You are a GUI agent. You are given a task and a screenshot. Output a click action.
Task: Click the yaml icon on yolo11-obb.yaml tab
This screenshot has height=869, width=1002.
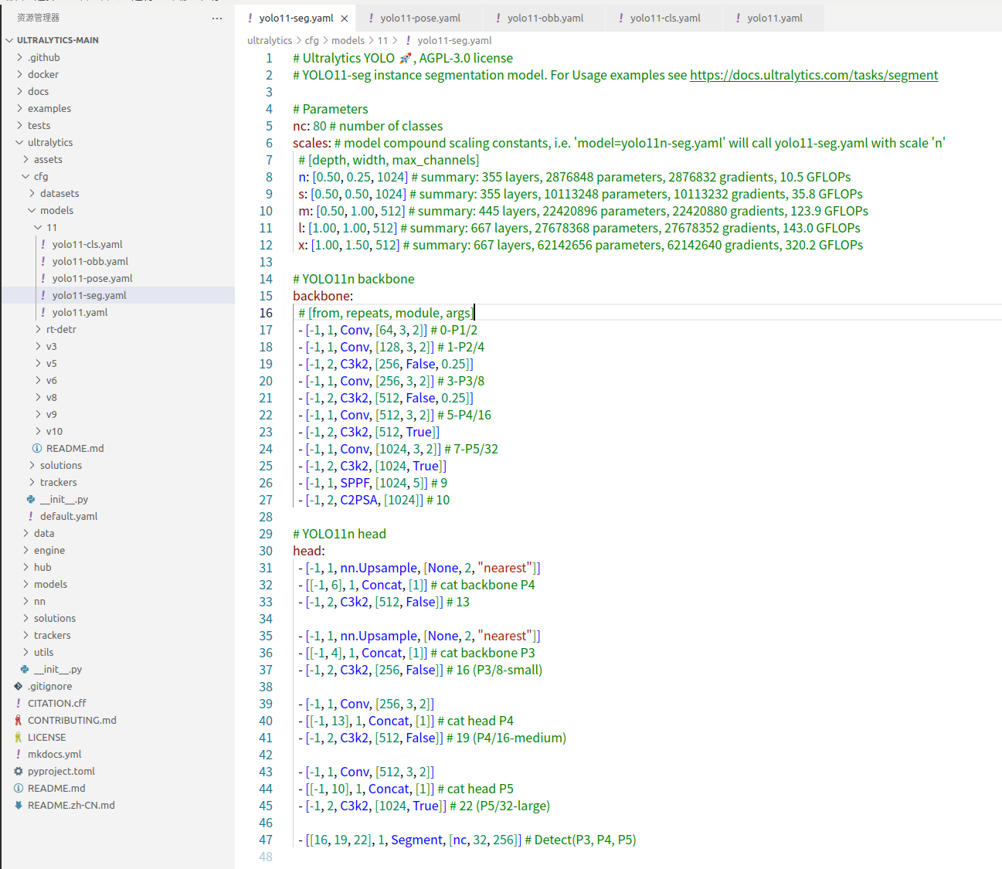(498, 18)
